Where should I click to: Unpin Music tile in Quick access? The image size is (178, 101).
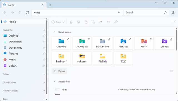click(151, 39)
